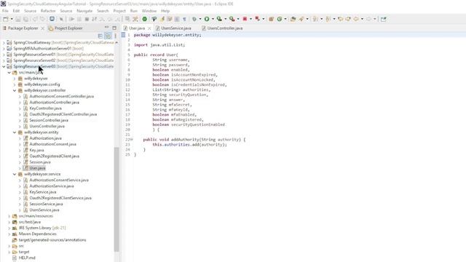Select SessionController.java in the tree

(x=49, y=120)
